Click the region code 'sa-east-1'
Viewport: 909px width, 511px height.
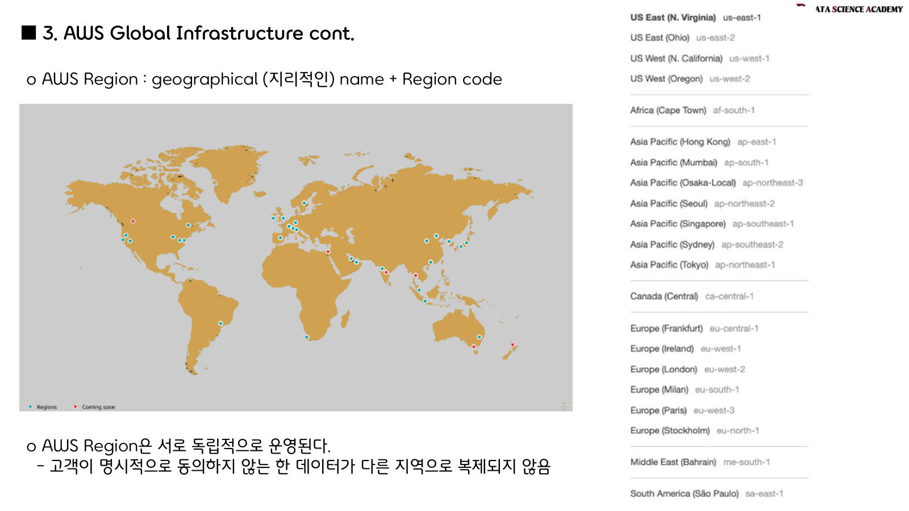(764, 494)
